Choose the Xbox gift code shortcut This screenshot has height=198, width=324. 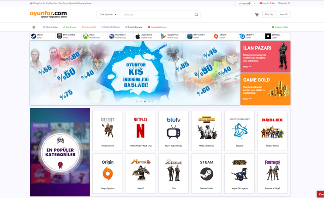95,36
